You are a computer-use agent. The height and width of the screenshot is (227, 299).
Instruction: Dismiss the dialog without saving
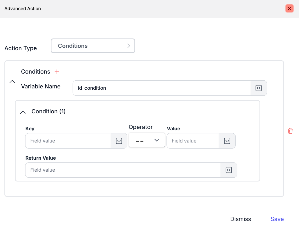tap(240, 219)
